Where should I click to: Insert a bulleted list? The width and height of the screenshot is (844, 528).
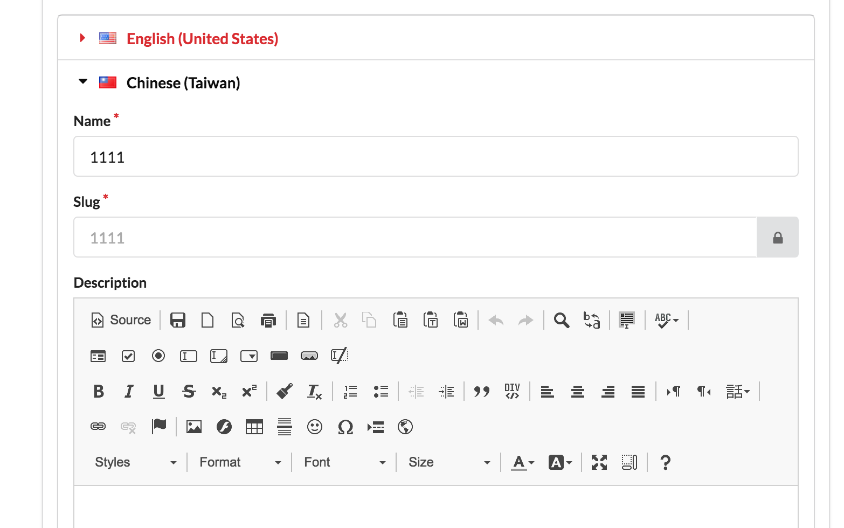click(x=381, y=391)
